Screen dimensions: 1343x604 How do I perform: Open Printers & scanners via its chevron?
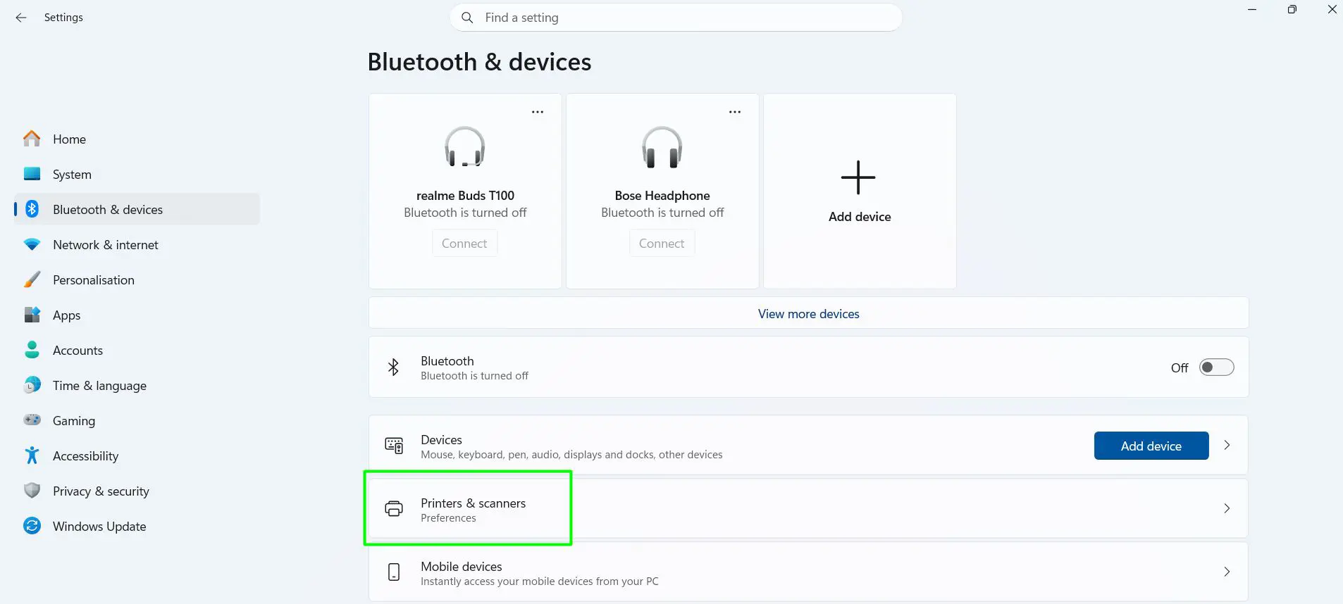[1227, 508]
